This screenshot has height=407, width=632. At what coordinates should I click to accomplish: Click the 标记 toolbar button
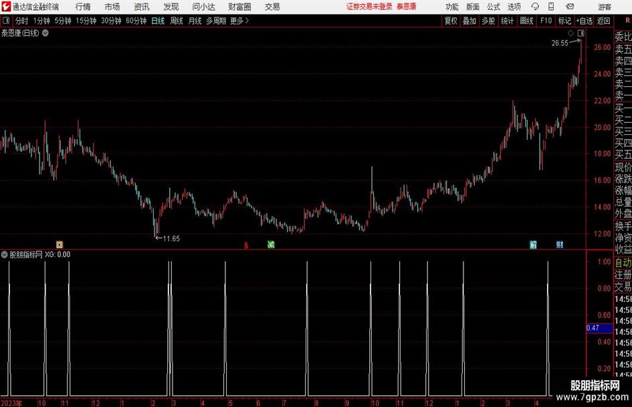pyautogui.click(x=564, y=21)
